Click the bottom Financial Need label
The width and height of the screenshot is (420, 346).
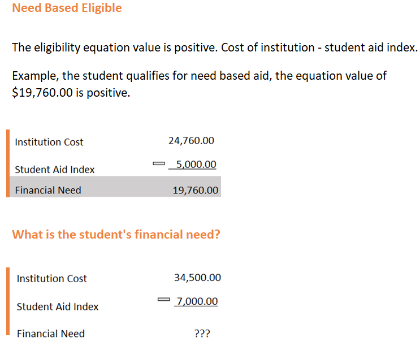(x=51, y=334)
